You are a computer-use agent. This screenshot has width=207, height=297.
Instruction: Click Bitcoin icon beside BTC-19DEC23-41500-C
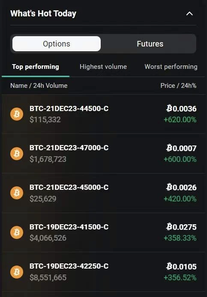[17, 232]
